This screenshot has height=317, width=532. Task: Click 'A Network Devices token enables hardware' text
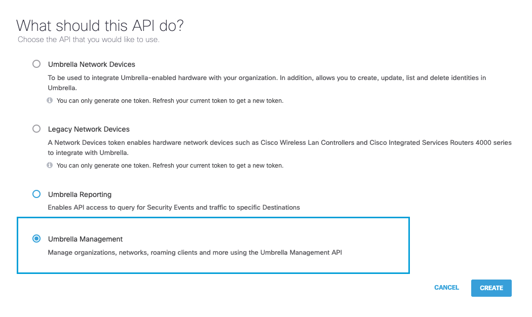[280, 147]
